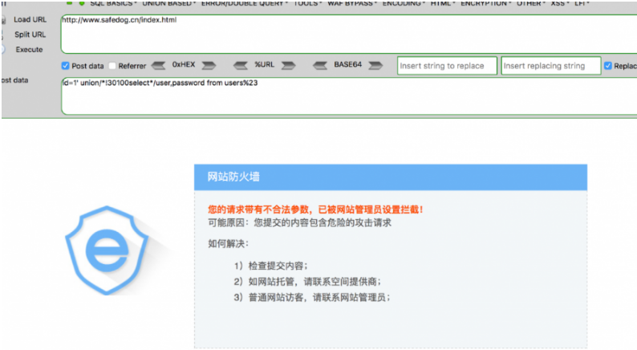Screen dimensions: 637x350
Task: Open the LFI menu
Action: pos(582,3)
